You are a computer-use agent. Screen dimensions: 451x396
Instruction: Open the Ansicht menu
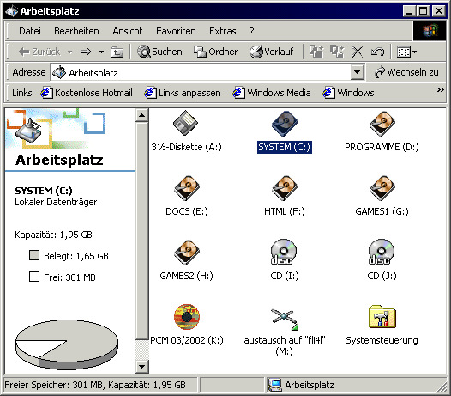(128, 31)
